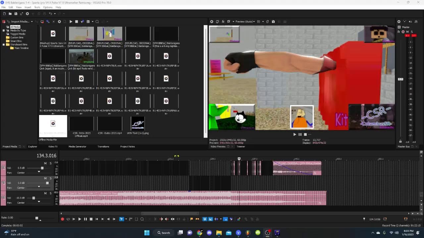Open video output FX icon in preview

coord(223,21)
